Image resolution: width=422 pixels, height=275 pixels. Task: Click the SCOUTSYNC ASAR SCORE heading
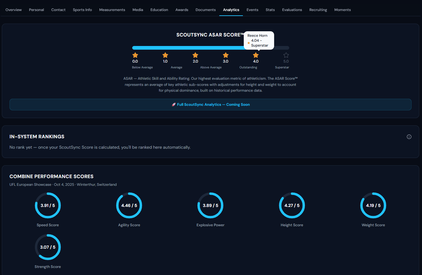[x=210, y=35]
